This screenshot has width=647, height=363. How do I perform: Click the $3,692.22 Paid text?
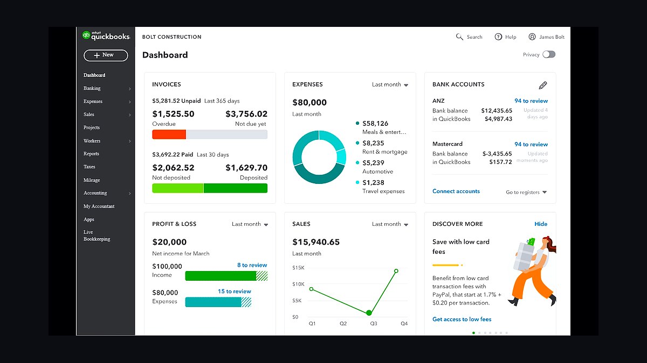pos(173,154)
